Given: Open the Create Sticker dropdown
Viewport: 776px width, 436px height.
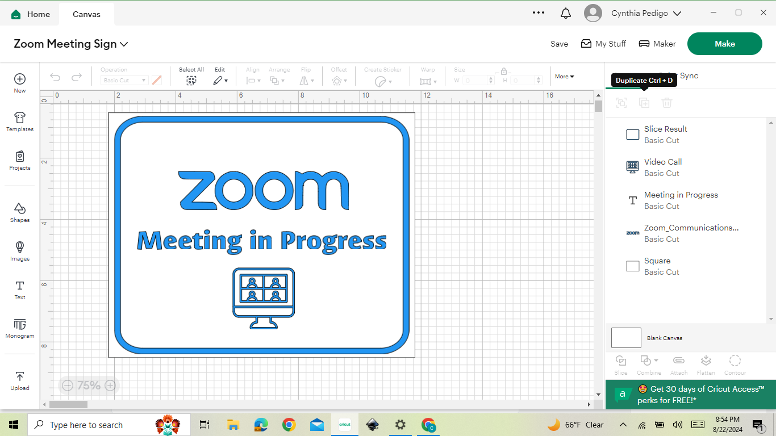Looking at the screenshot, I should [x=383, y=81].
